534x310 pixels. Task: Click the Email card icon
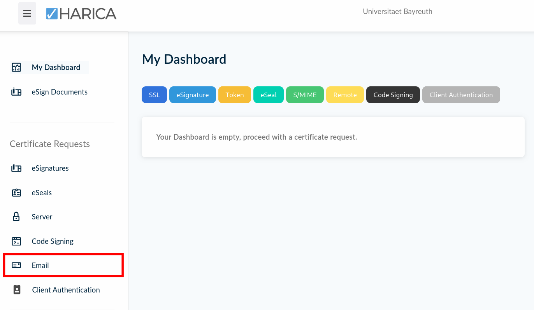(16, 265)
